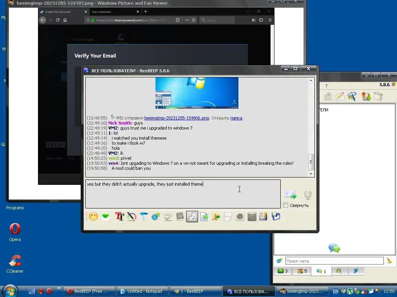Click the send folder yellow icon
Image resolution: width=397 pixels, height=297 pixels.
coord(216,217)
